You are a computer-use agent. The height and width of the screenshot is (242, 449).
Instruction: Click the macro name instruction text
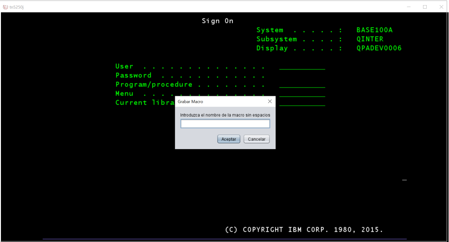(225, 115)
